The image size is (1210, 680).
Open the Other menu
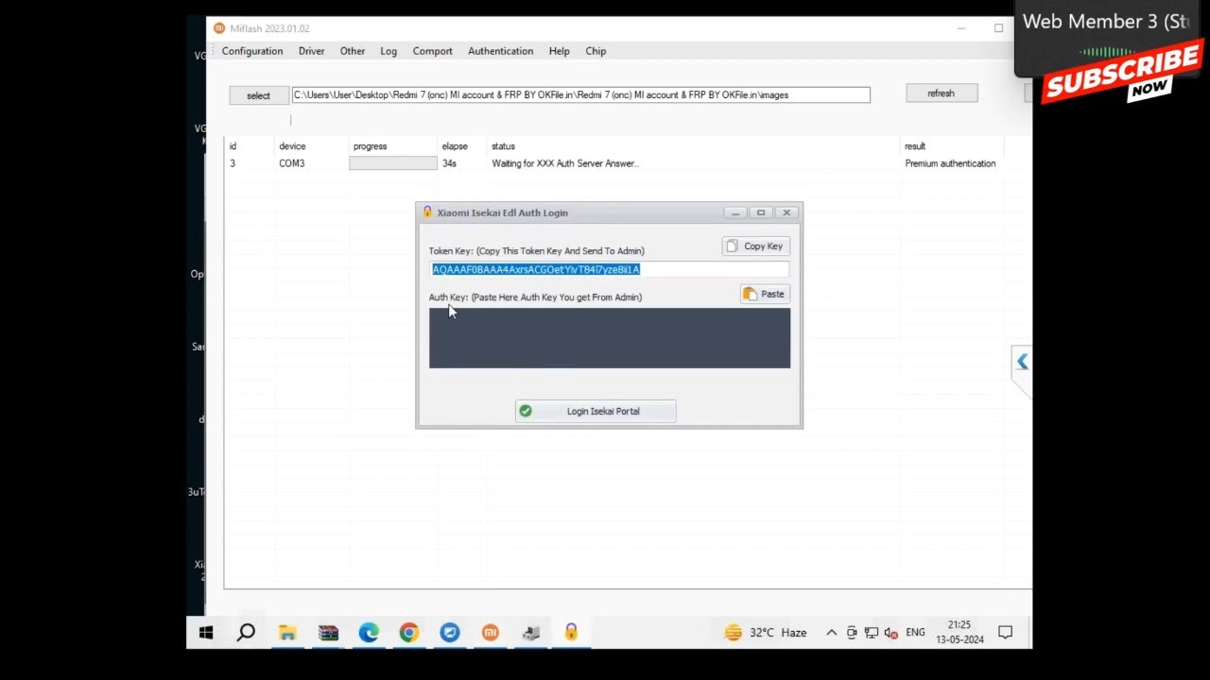click(353, 51)
